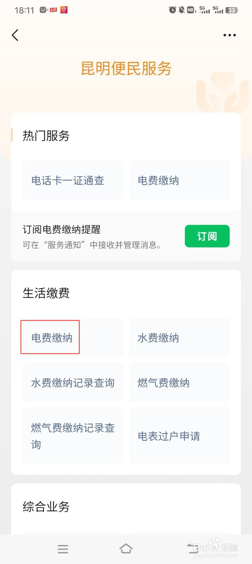Image resolution: width=252 pixels, height=564 pixels.
Task: Select 电费缴纳 under 生活缴费
Action: [73, 337]
